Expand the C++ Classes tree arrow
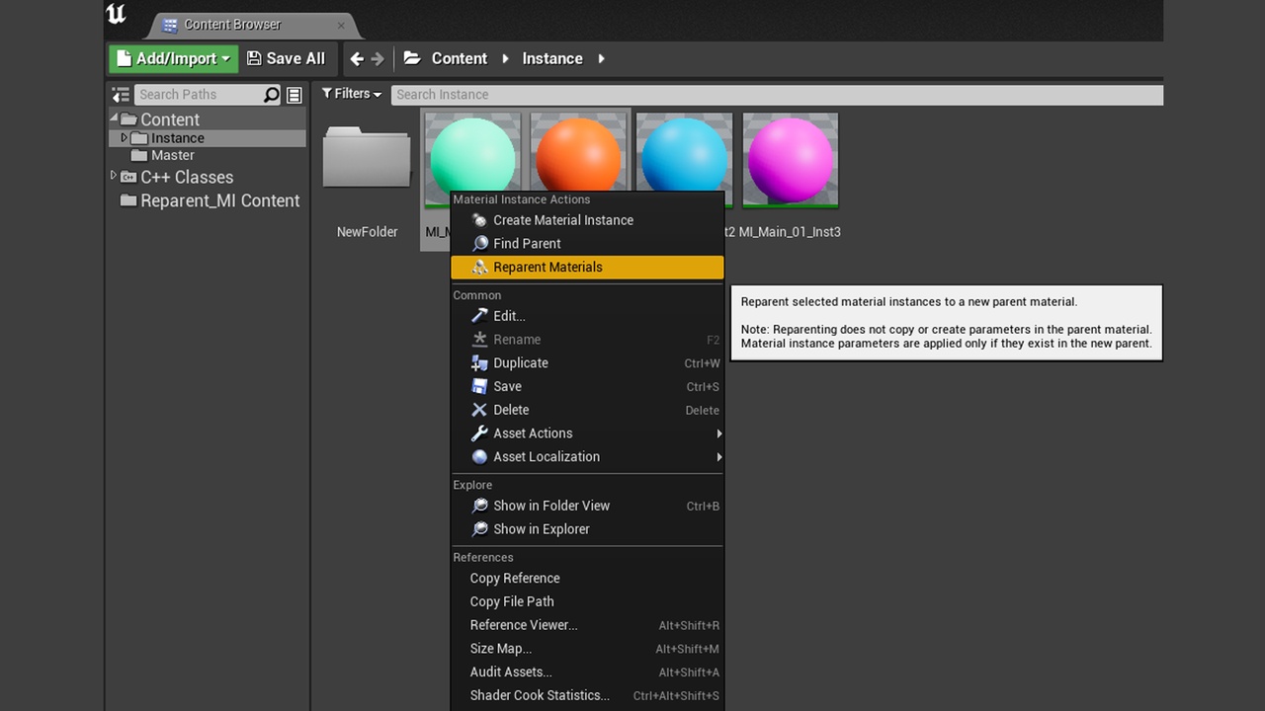Screen dimensions: 1265x711 click(114, 176)
